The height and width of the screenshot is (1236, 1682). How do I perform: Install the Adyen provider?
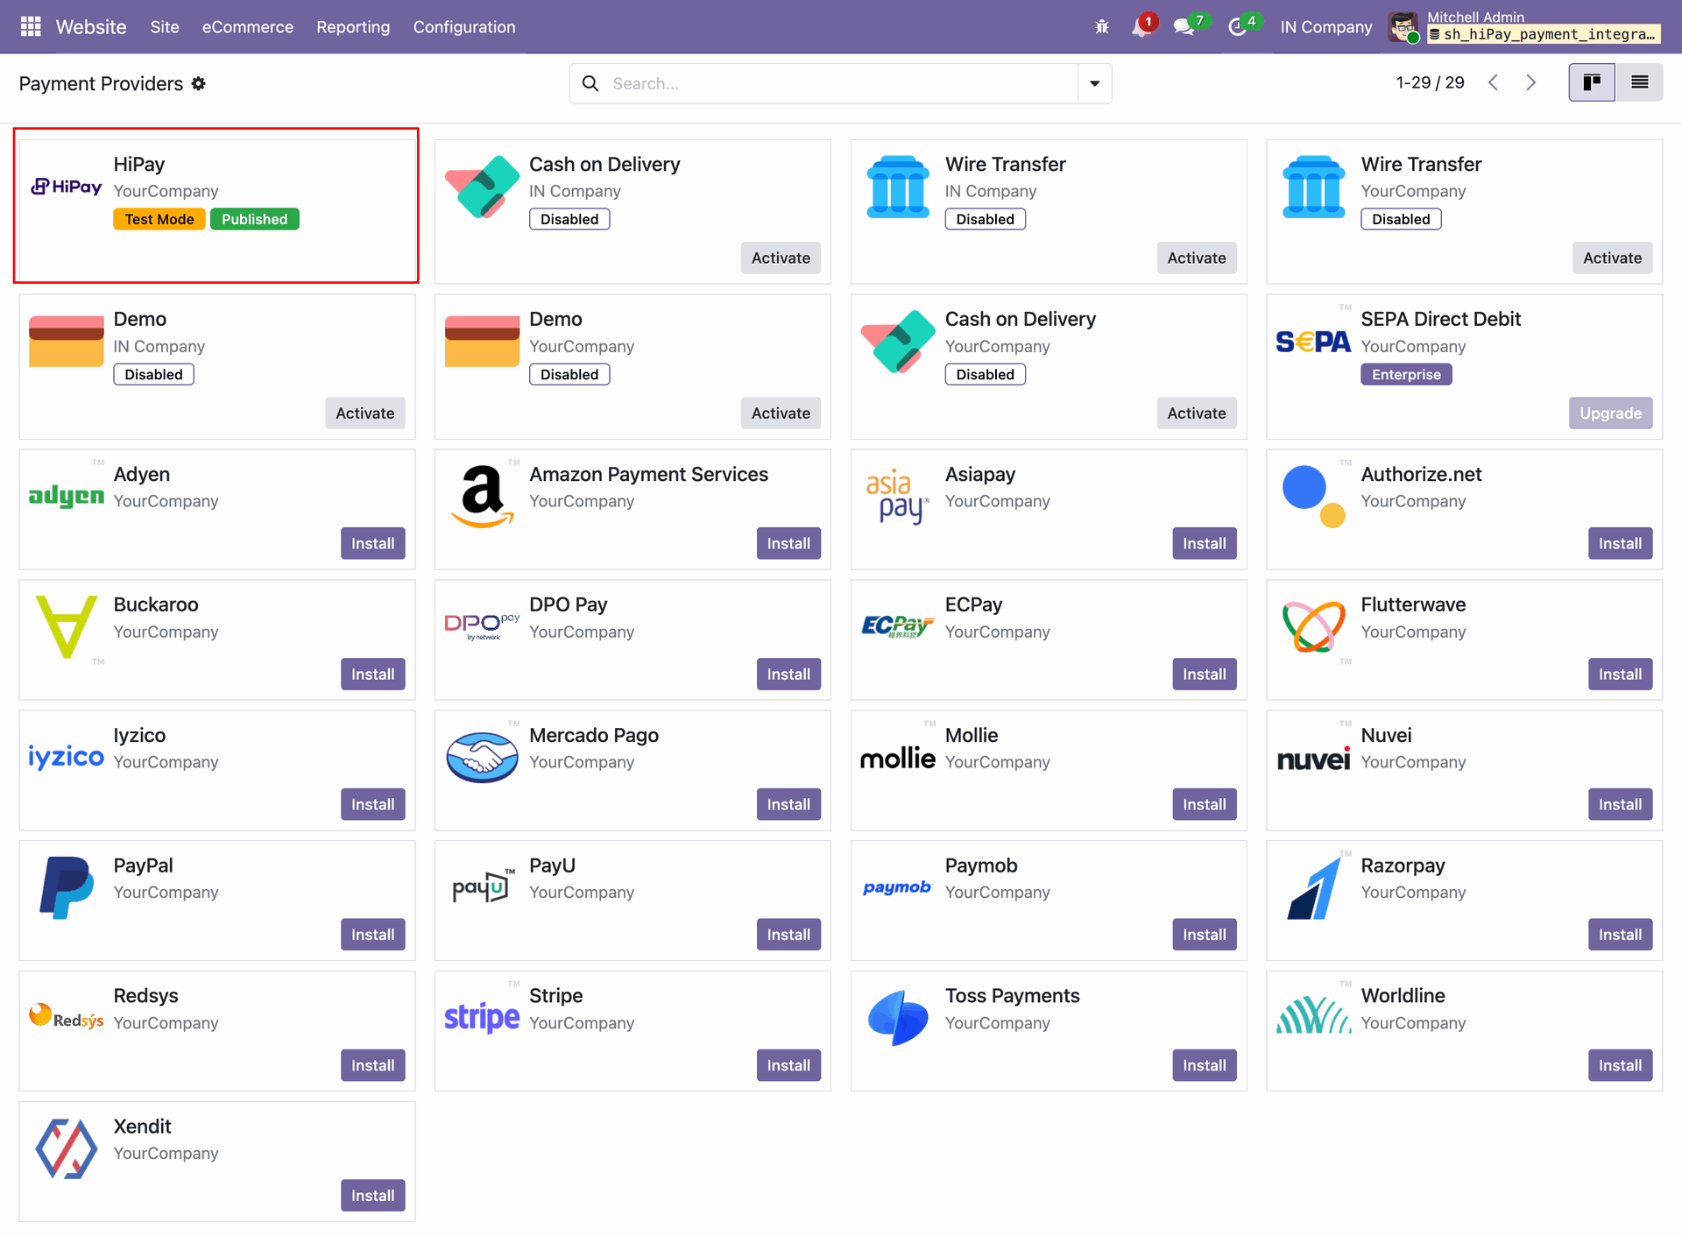click(372, 543)
